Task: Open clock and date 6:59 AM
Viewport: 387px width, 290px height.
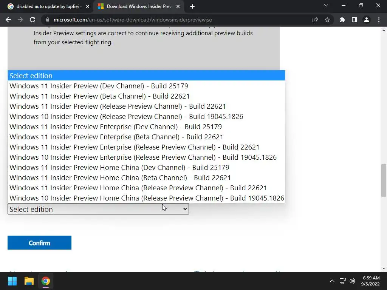Action: [371, 281]
